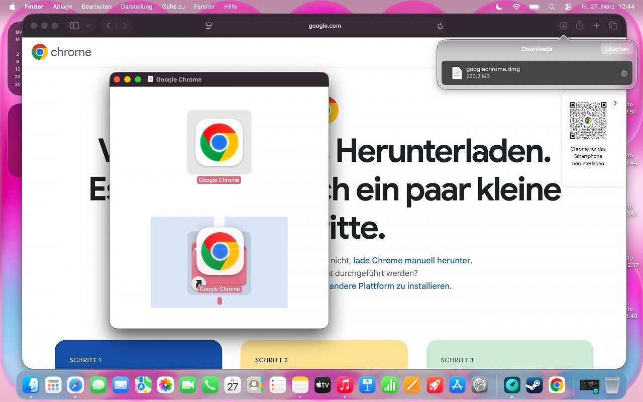Open the Darstellung menu
The width and height of the screenshot is (643, 402).
(x=137, y=7)
